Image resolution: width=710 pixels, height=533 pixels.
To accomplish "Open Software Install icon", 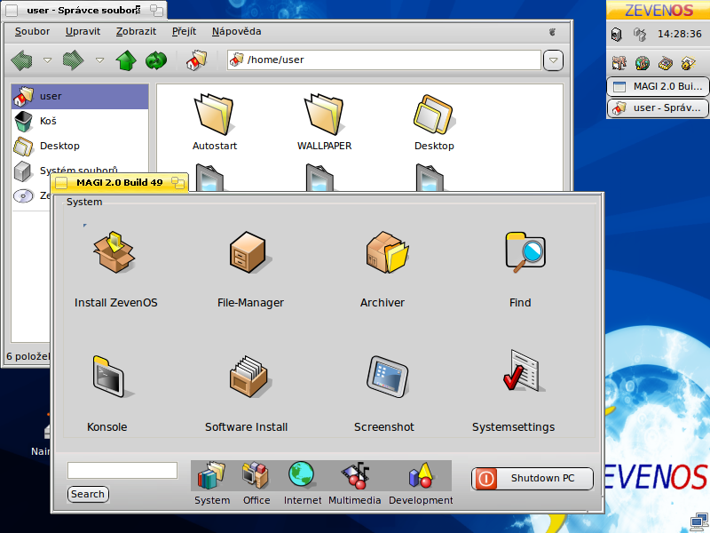I will pos(250,377).
